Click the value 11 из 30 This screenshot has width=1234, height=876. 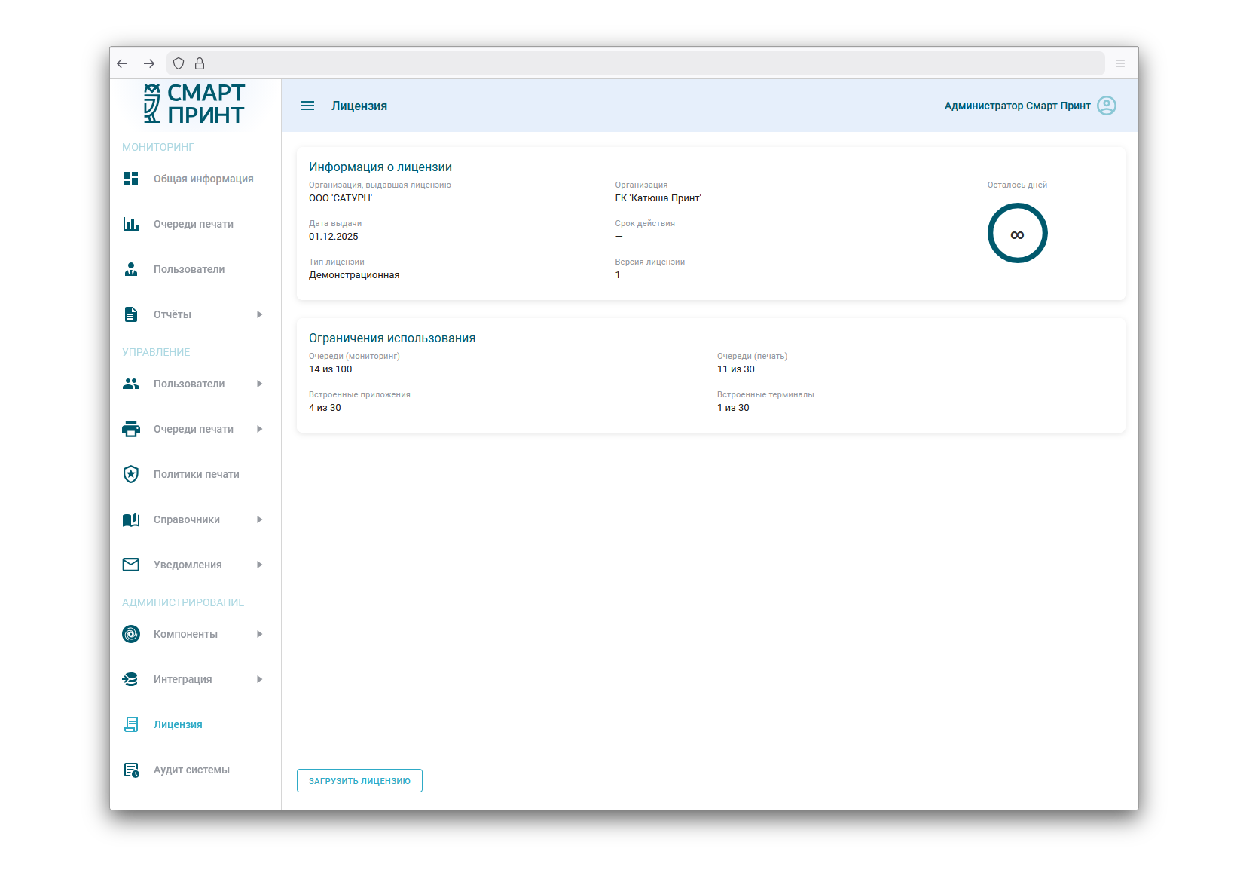pyautogui.click(x=736, y=369)
